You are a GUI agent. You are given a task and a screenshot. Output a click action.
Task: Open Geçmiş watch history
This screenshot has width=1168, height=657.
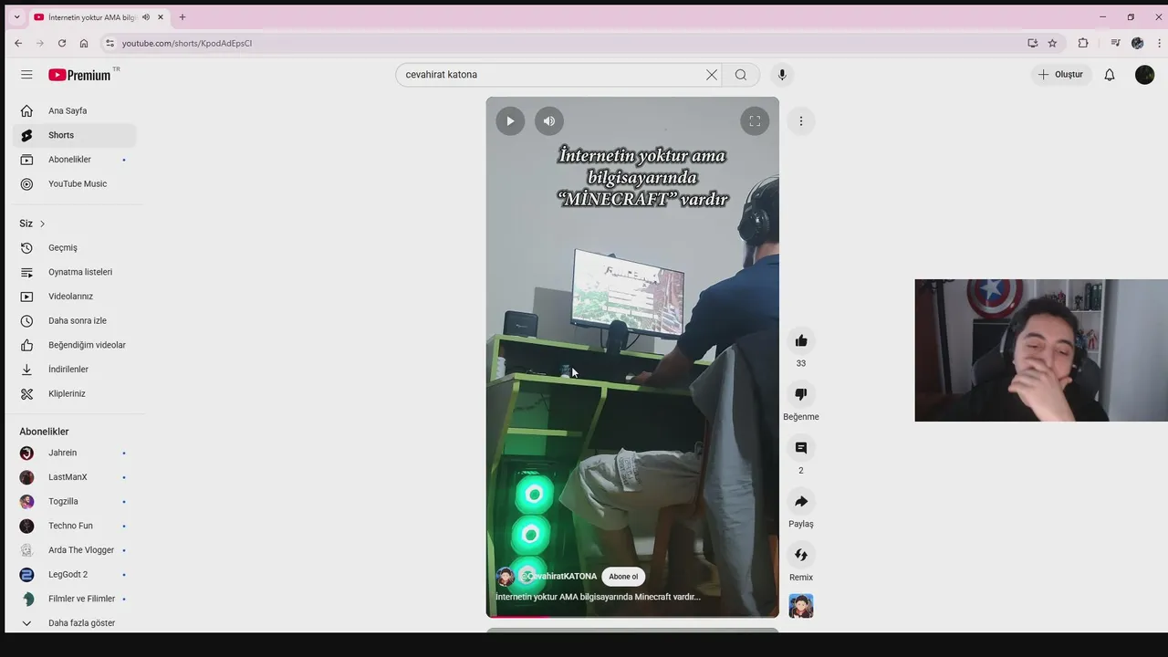pyautogui.click(x=75, y=247)
